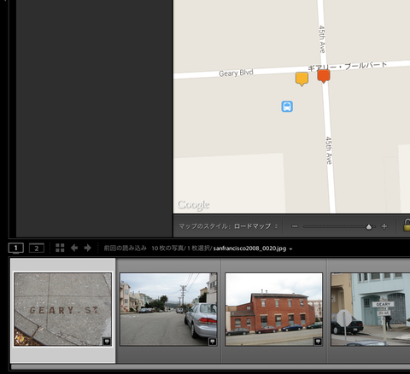
Task: Click the map zoom slider handle
Action: [369, 227]
